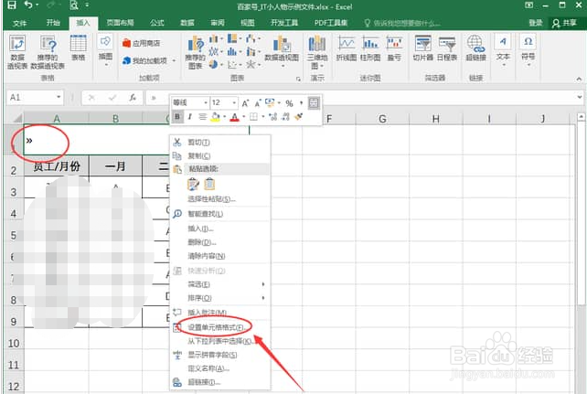Screen dimensions: 587x394
Task: Switch to the Page Layout tab (页面布局)
Action: 120,23
